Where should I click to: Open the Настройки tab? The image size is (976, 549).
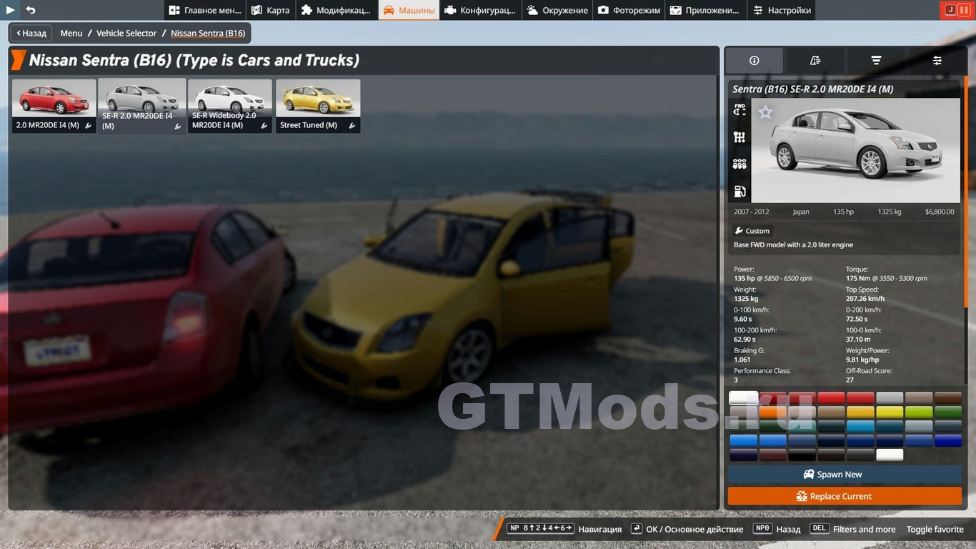tap(782, 10)
